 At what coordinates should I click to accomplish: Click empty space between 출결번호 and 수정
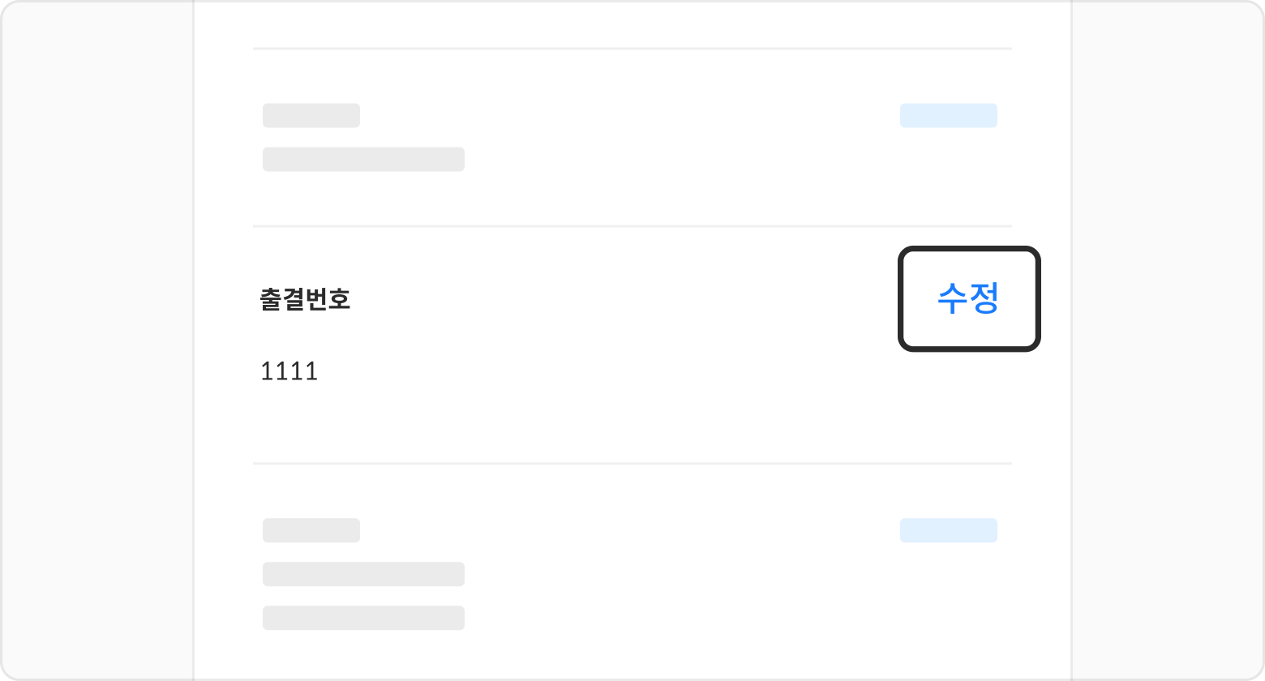click(x=624, y=299)
